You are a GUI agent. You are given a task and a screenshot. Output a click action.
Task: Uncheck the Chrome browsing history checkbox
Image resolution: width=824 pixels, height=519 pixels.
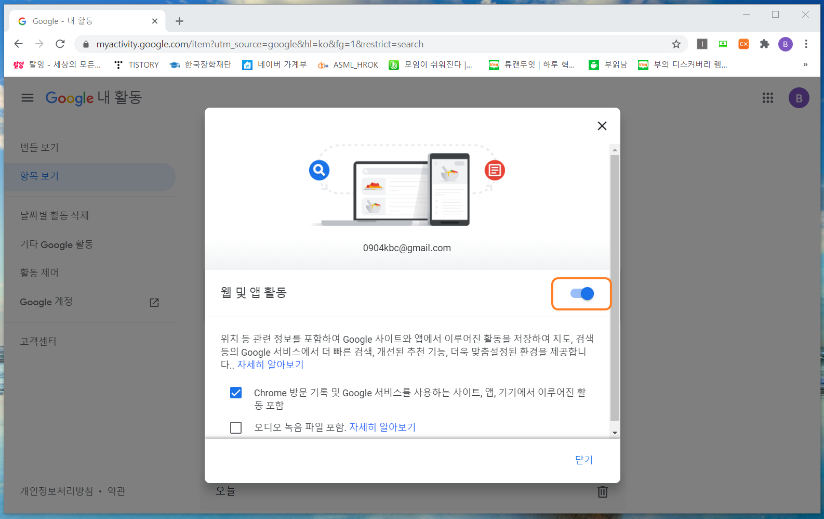click(236, 393)
